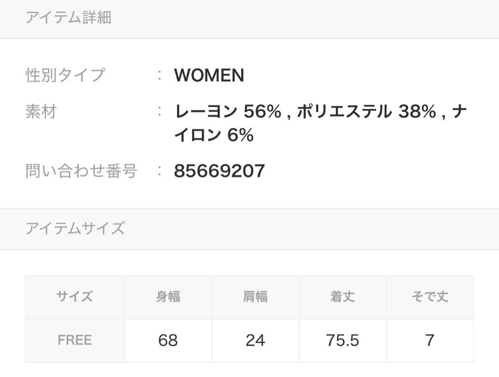Click the 性別タイプ label
This screenshot has height=377, width=499.
click(x=65, y=75)
